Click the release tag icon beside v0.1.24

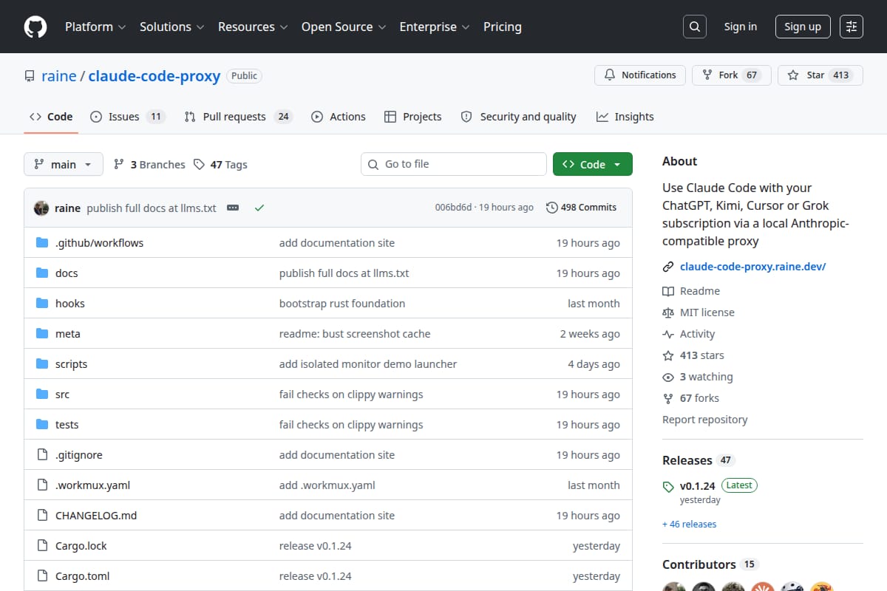(668, 486)
